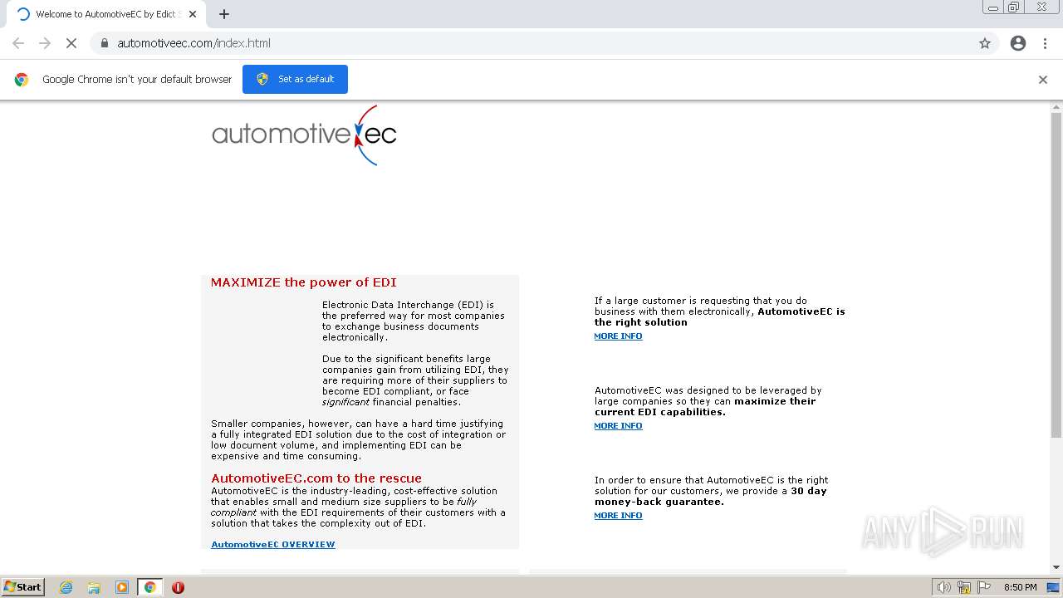The height and width of the screenshot is (598, 1063).
Task: Close the AutomotiveEC tab
Action: pyautogui.click(x=193, y=14)
